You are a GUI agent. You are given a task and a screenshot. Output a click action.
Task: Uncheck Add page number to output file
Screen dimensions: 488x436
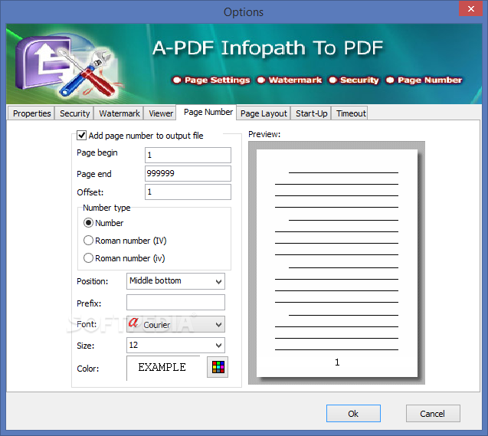click(81, 136)
